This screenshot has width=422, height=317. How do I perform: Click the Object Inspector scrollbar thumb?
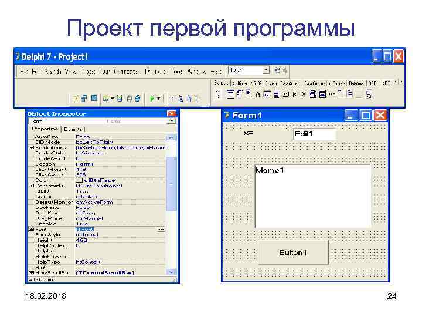[171, 184]
